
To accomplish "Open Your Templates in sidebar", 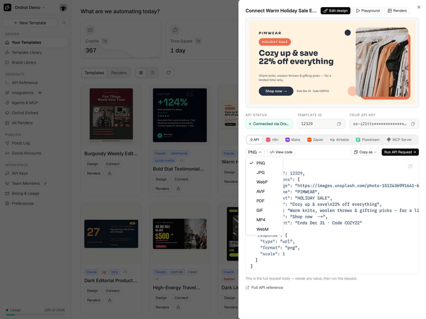I will point(35,43).
